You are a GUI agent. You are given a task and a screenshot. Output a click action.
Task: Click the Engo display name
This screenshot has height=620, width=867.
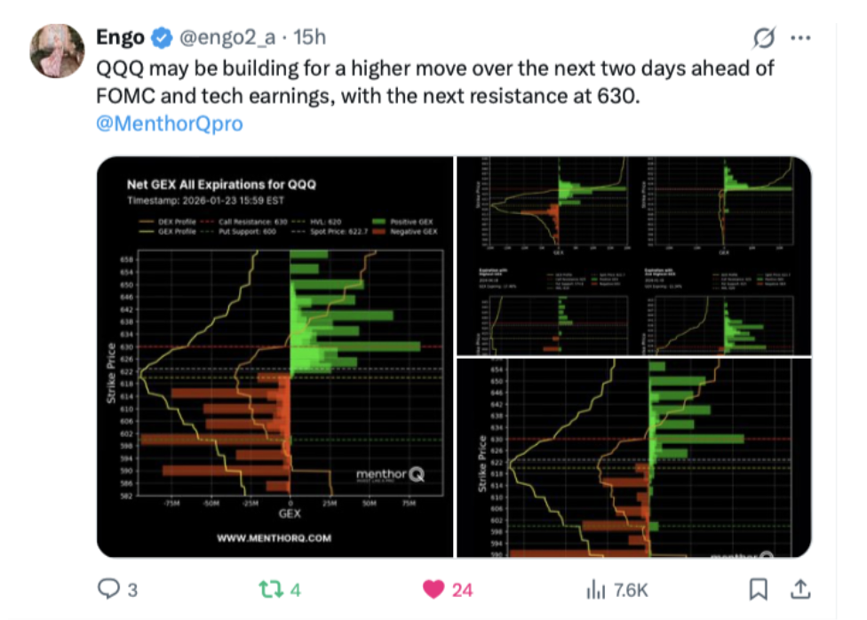[119, 37]
